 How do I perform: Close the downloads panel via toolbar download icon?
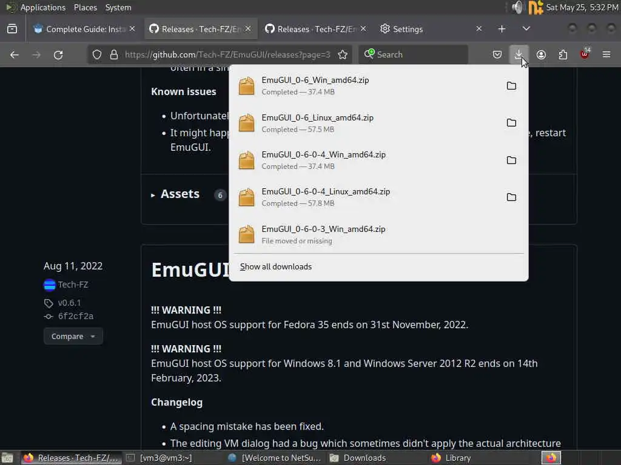(519, 54)
